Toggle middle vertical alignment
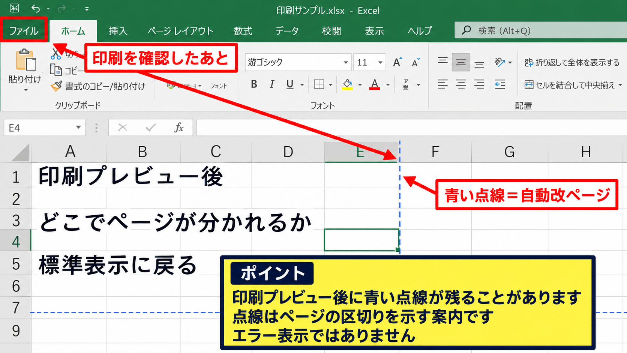This screenshot has height=353, width=627. (x=461, y=62)
